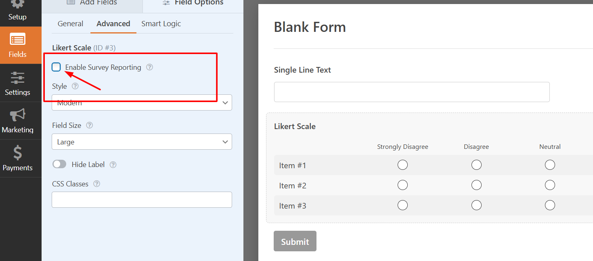Switch to the General tab
The height and width of the screenshot is (261, 593).
coord(70,24)
